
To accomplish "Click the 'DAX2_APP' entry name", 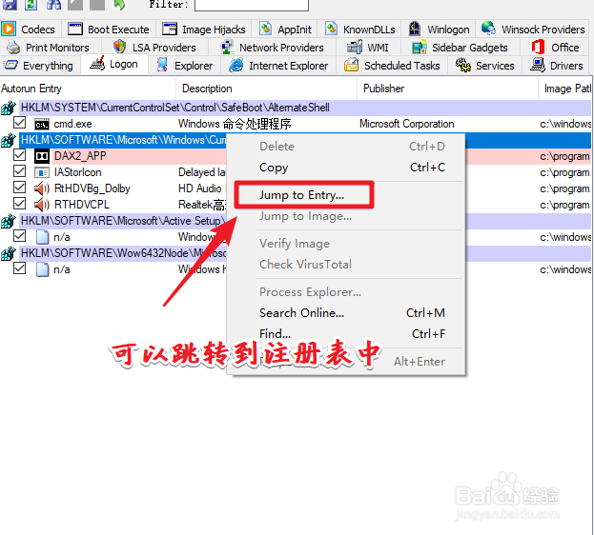I will point(80,156).
